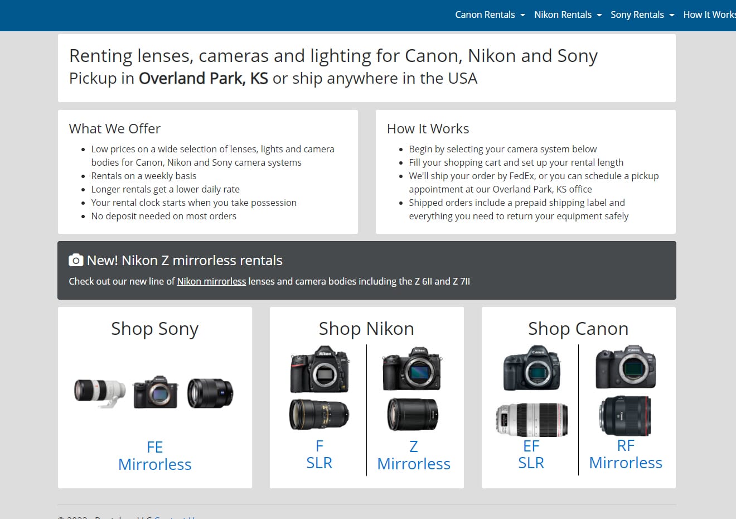This screenshot has height=519, width=736.
Task: Open the Sony Rentals dropdown menu
Action: pos(642,15)
